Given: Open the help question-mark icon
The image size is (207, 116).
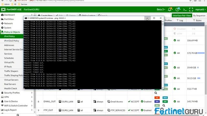Looking at the screenshot, I should coord(178,9).
